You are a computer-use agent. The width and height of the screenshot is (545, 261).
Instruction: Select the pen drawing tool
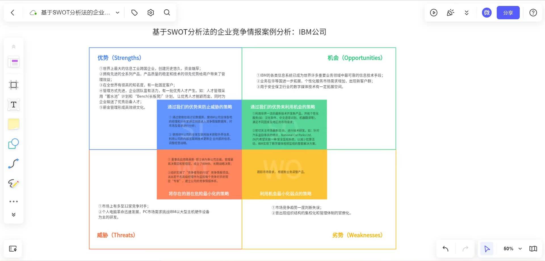tap(13, 183)
